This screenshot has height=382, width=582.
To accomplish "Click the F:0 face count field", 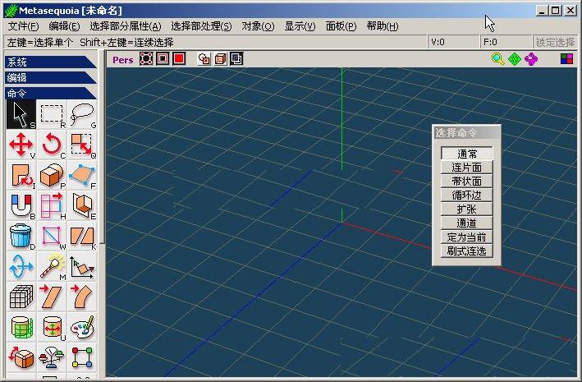I will click(506, 43).
